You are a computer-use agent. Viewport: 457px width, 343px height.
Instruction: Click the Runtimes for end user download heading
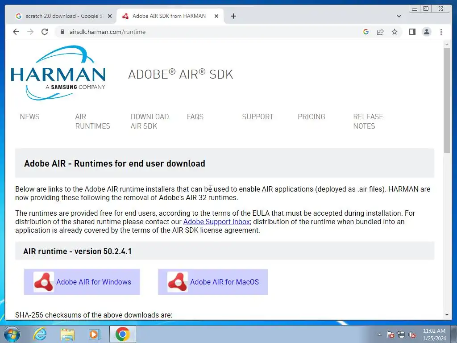[x=115, y=163]
